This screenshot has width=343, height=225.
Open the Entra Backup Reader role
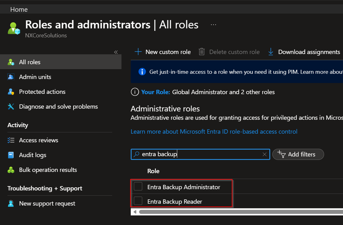coord(174,202)
